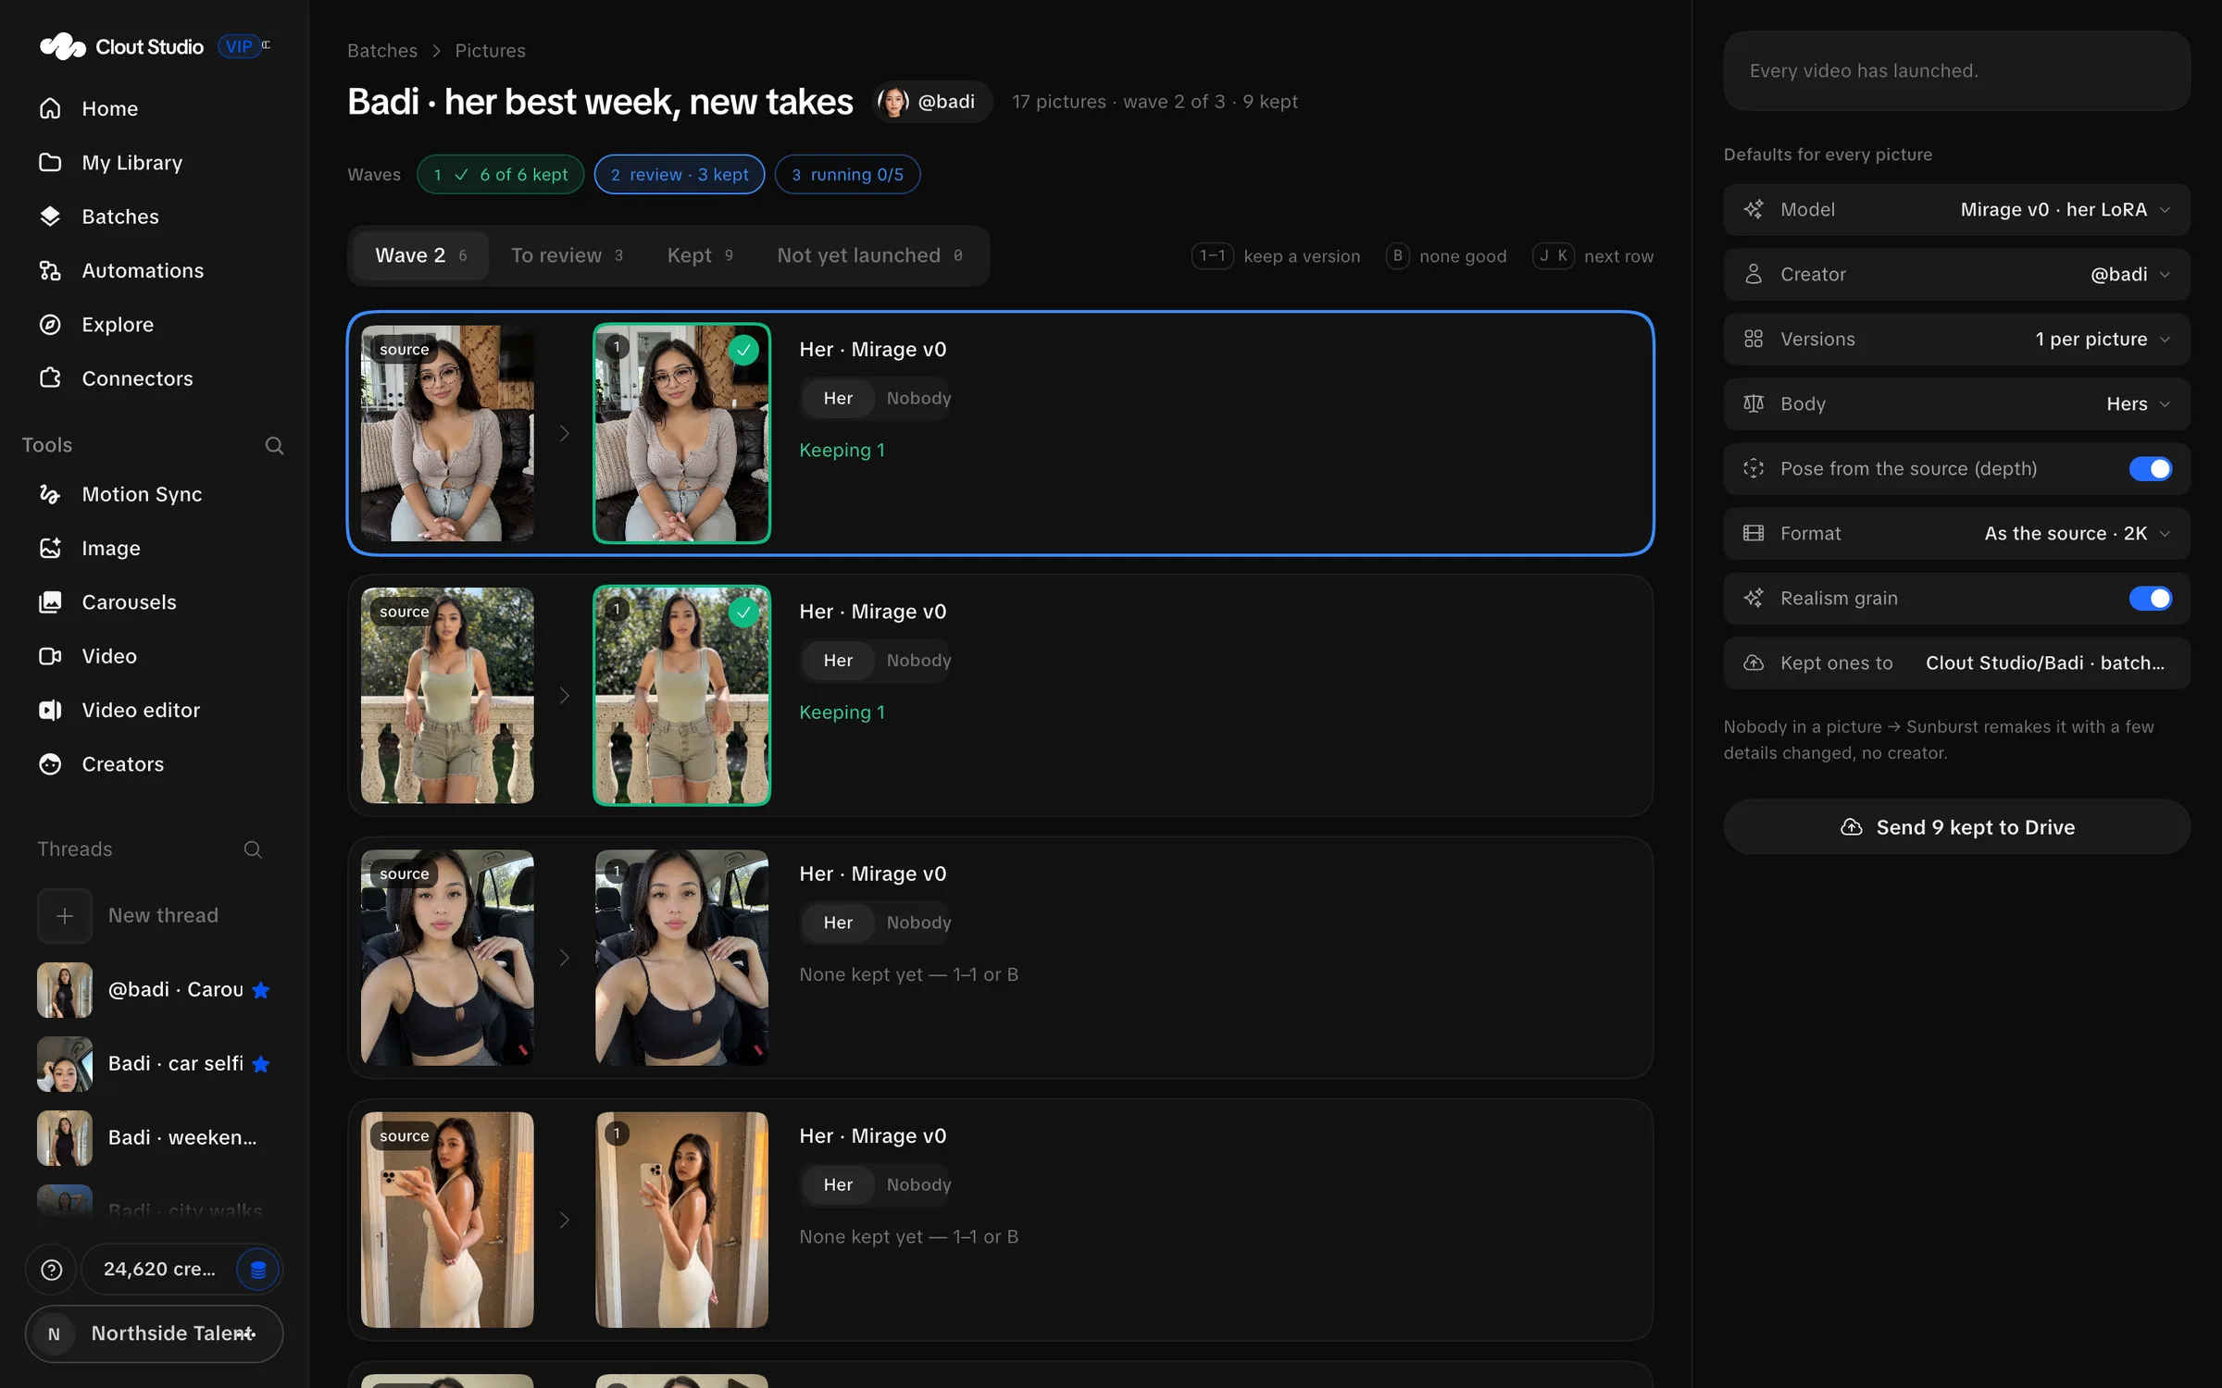Viewport: 2222px width, 1388px height.
Task: Search threads with the magnifier icon
Action: [x=253, y=849]
